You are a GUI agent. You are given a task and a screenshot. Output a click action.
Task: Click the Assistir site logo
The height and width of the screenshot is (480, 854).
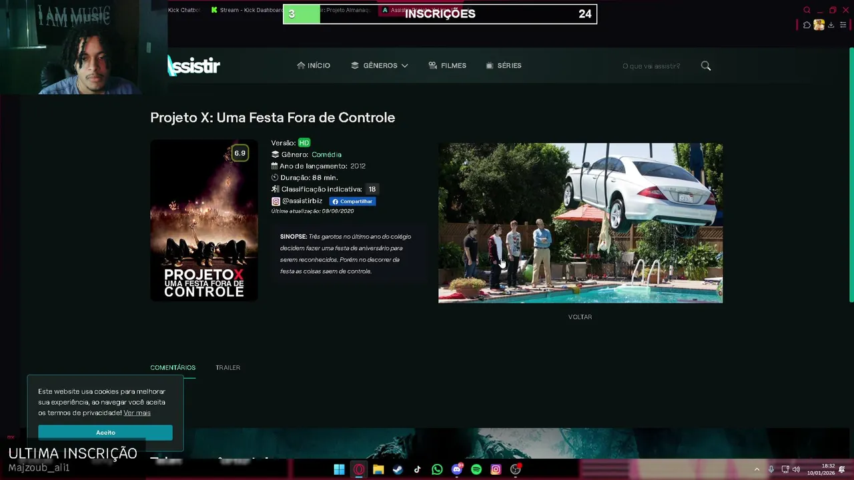(193, 65)
